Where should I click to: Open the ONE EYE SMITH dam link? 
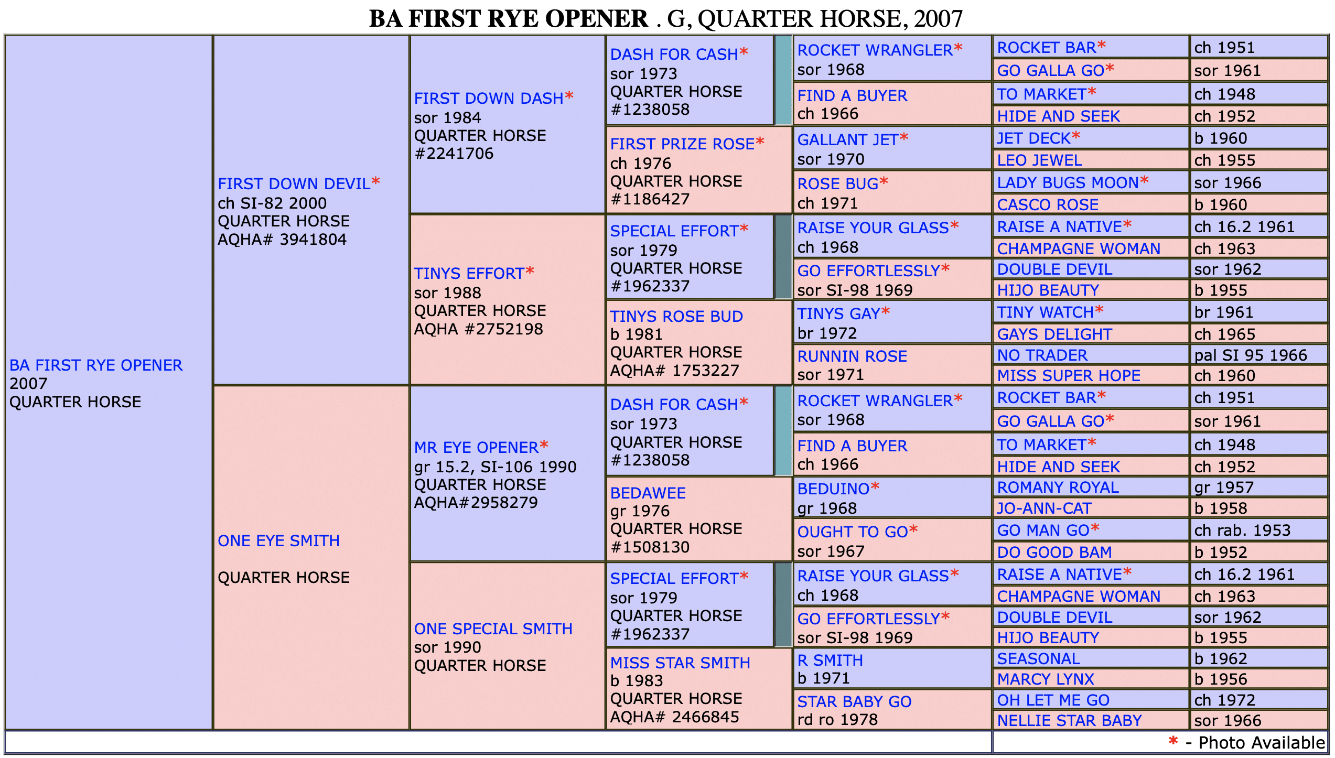coord(278,540)
